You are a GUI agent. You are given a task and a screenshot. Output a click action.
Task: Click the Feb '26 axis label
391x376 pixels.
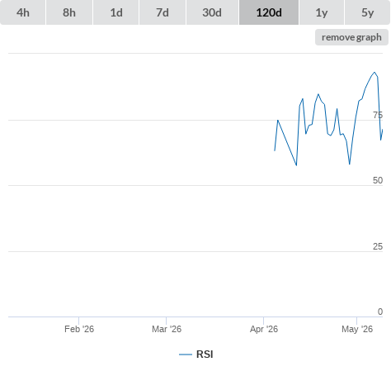79,329
